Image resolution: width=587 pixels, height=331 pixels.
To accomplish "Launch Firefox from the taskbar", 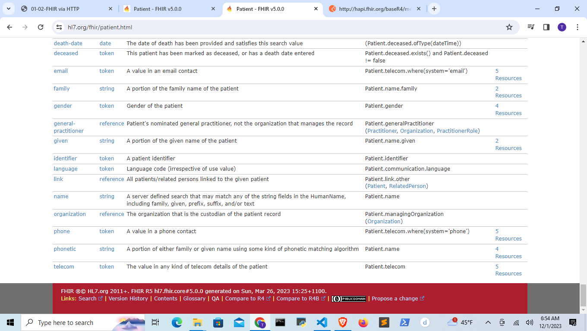I will tap(363, 322).
